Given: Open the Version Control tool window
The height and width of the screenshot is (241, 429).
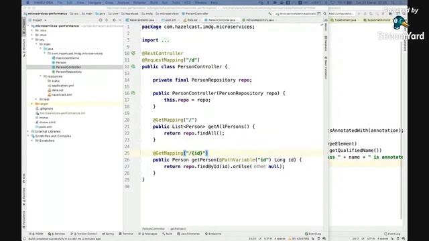Looking at the screenshot, I should [84, 234].
